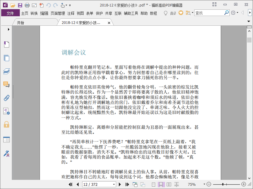Open the 编辑 ribbon tab
The image size is (253, 189).
coord(44,13)
